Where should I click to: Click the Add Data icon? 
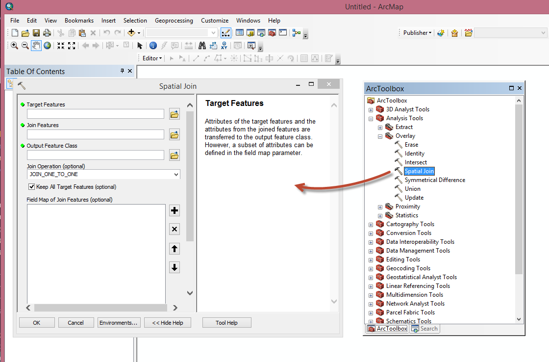[131, 33]
